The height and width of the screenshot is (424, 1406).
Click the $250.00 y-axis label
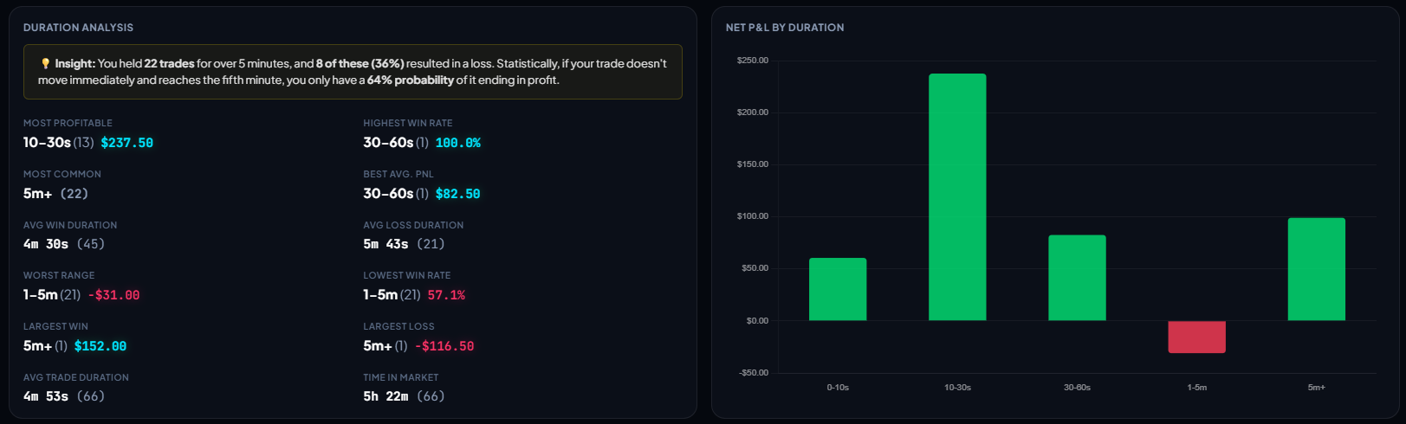[x=752, y=61]
